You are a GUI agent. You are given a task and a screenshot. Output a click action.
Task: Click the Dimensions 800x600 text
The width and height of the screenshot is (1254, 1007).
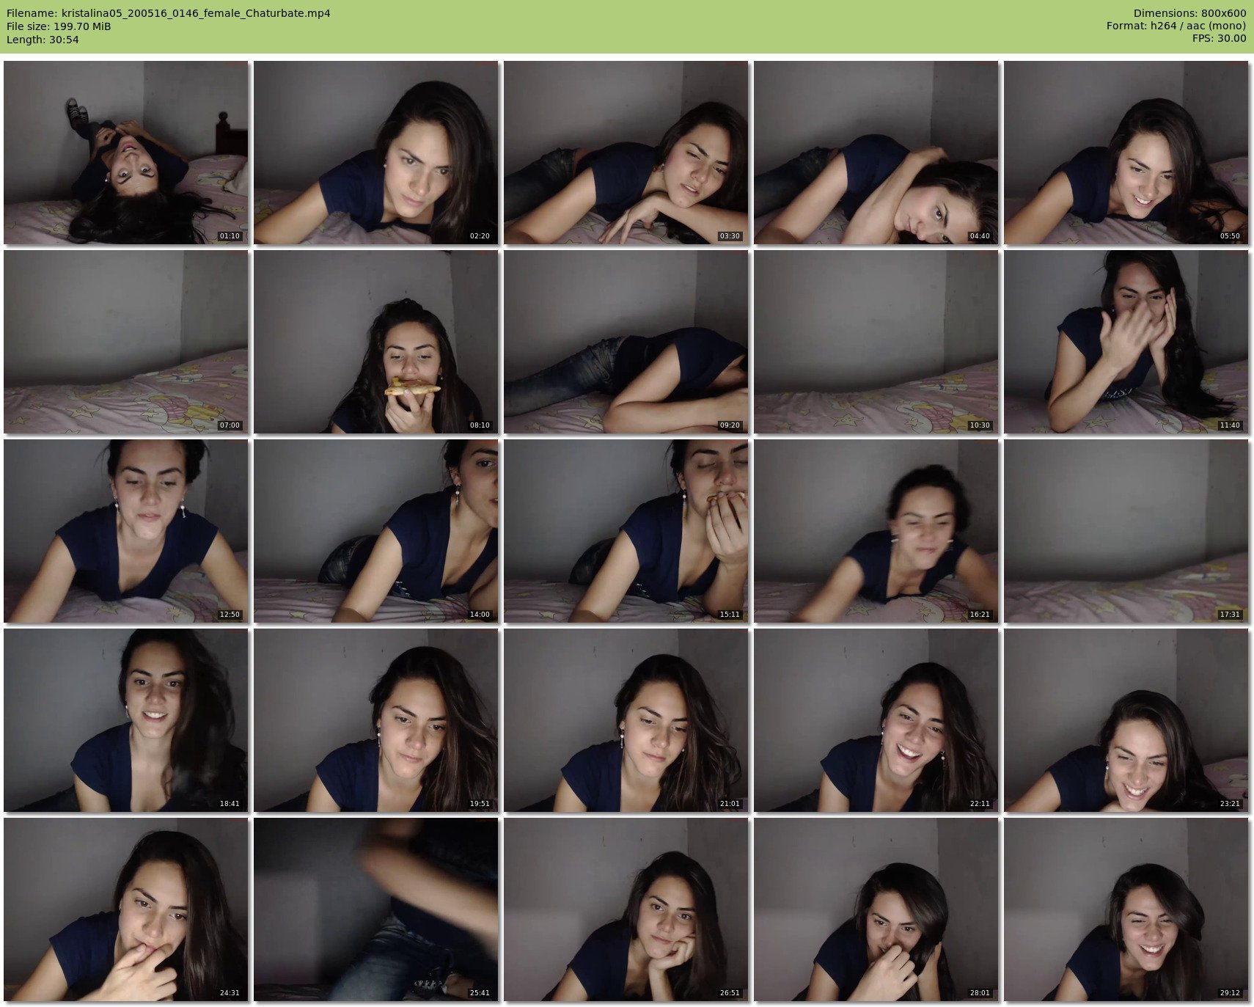[1189, 13]
